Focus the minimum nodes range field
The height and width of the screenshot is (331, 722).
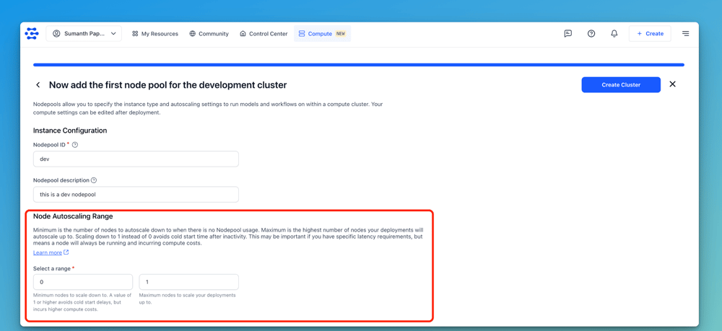83,282
